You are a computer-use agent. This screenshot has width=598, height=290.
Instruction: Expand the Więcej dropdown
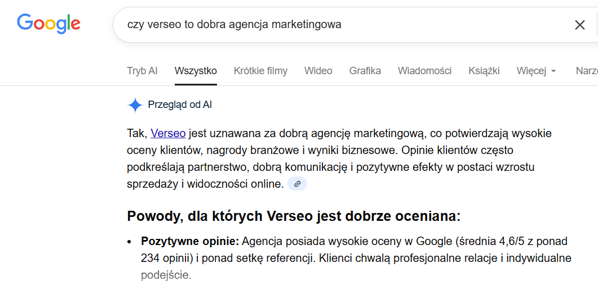click(x=536, y=71)
